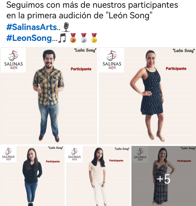The image size is (196, 206).
Task: Click Participante label beside plaid-shirt man
Action: point(81,69)
